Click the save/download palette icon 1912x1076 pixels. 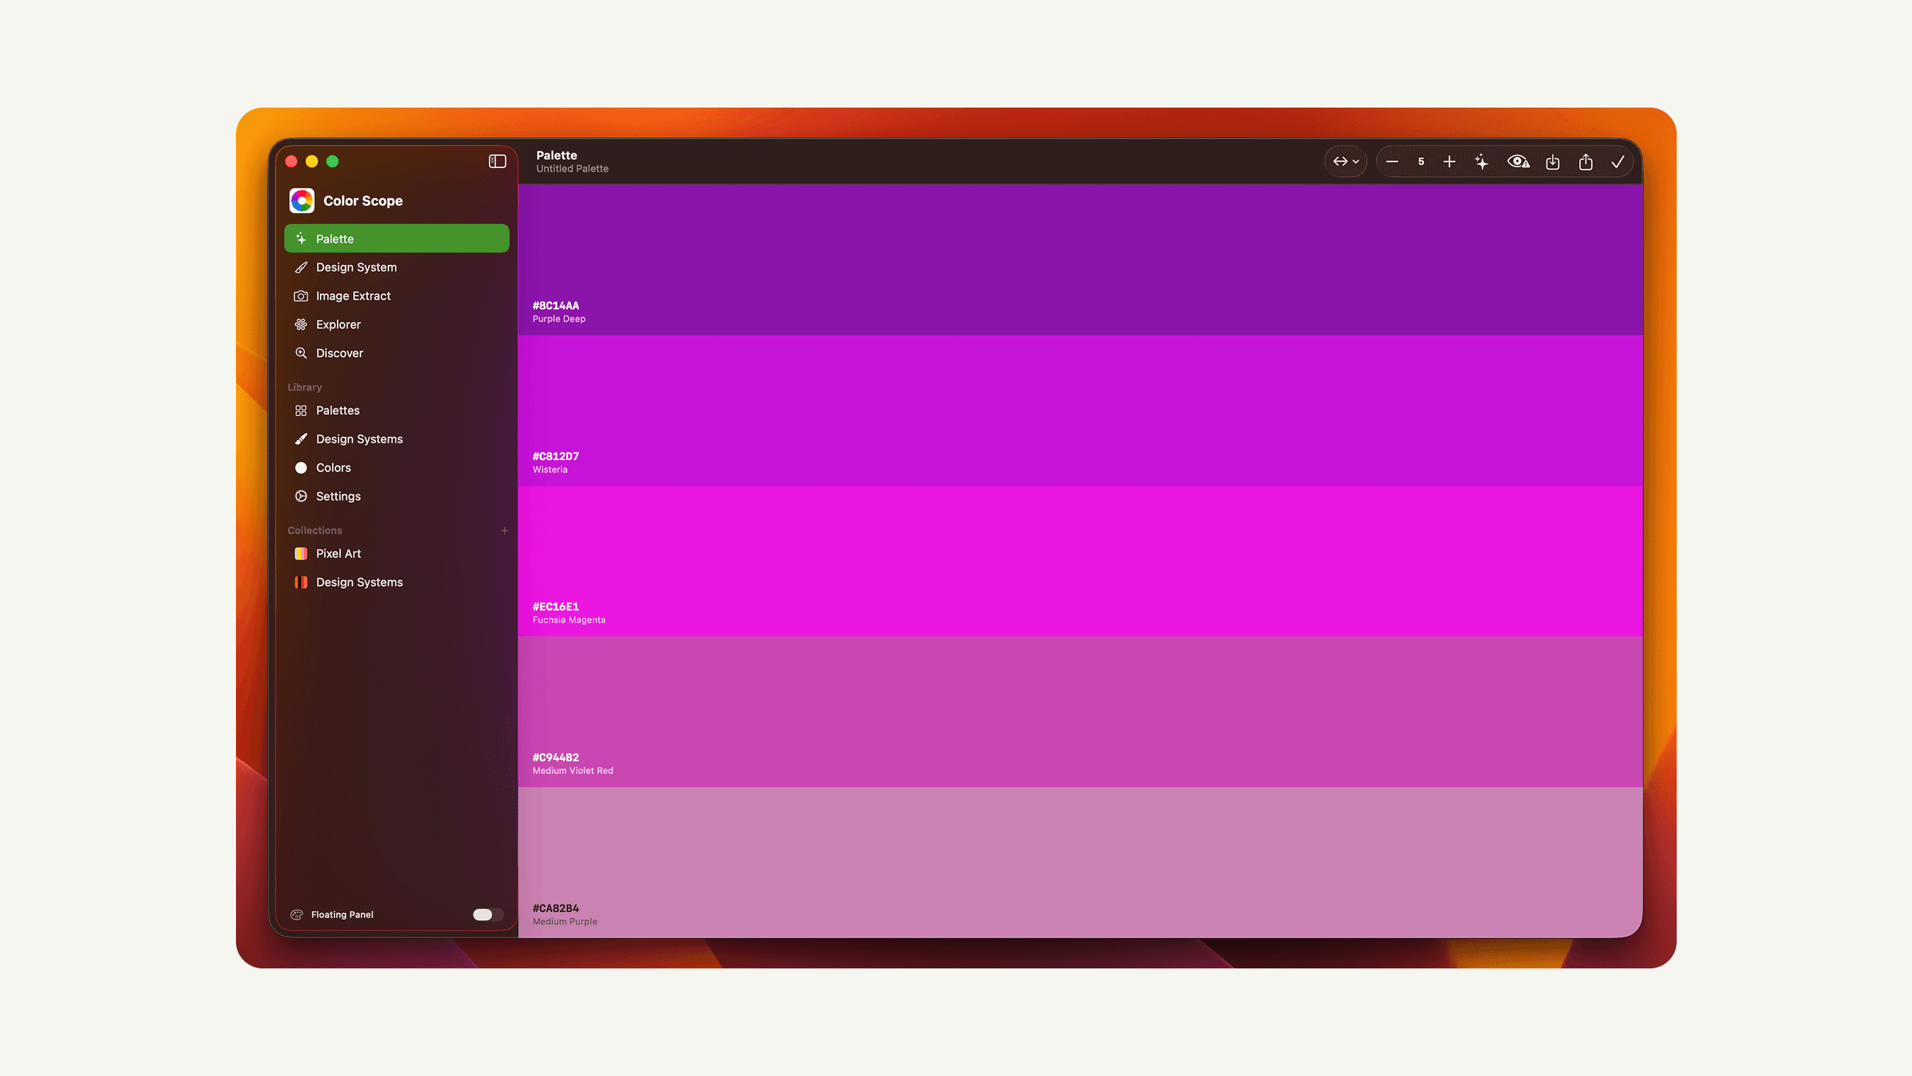1552,162
